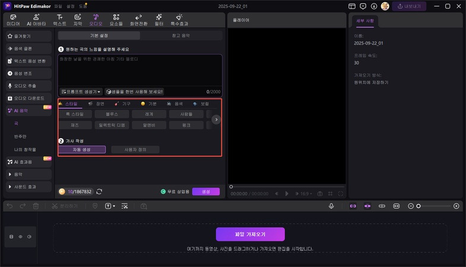466x267 pixels.
Task: Open the 화면전환 transitions tool
Action: click(x=138, y=20)
